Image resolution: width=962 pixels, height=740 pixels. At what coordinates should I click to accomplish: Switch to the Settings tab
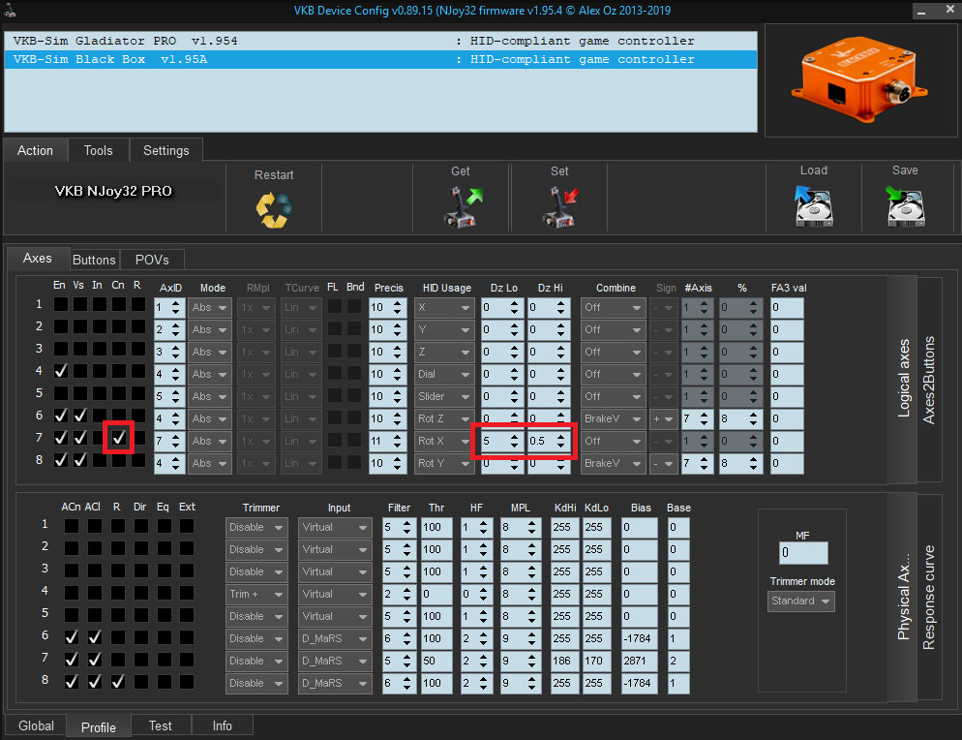[x=166, y=150]
